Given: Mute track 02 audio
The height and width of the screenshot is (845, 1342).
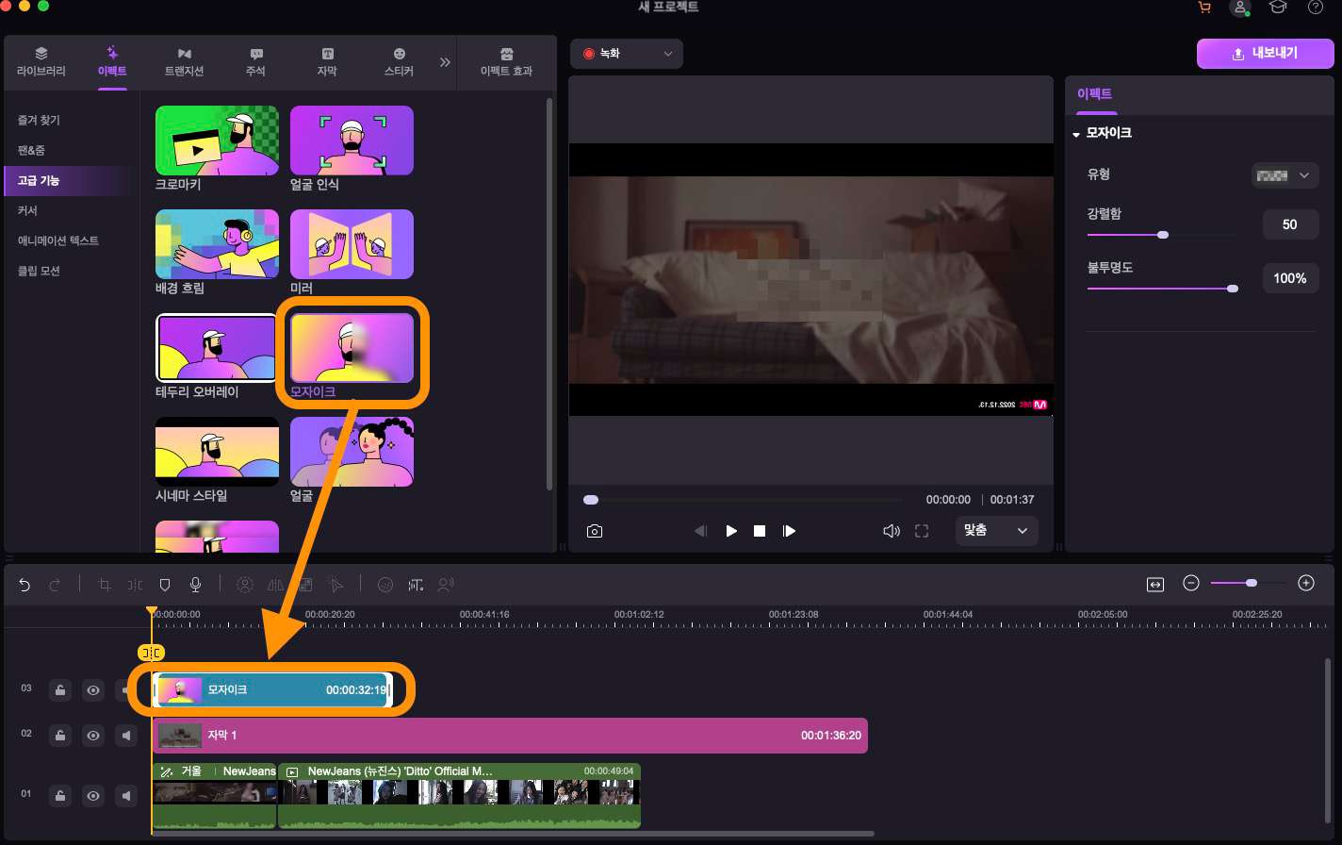Looking at the screenshot, I should coord(126,736).
